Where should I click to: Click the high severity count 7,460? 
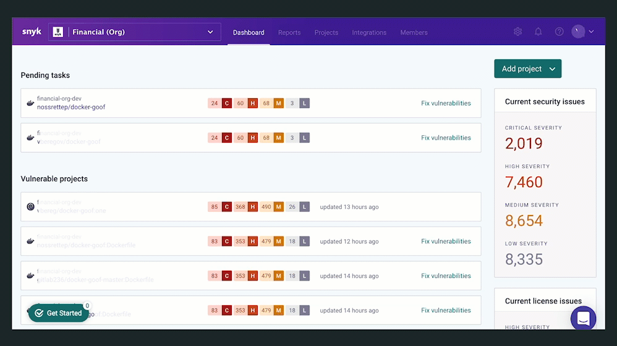[x=524, y=182]
